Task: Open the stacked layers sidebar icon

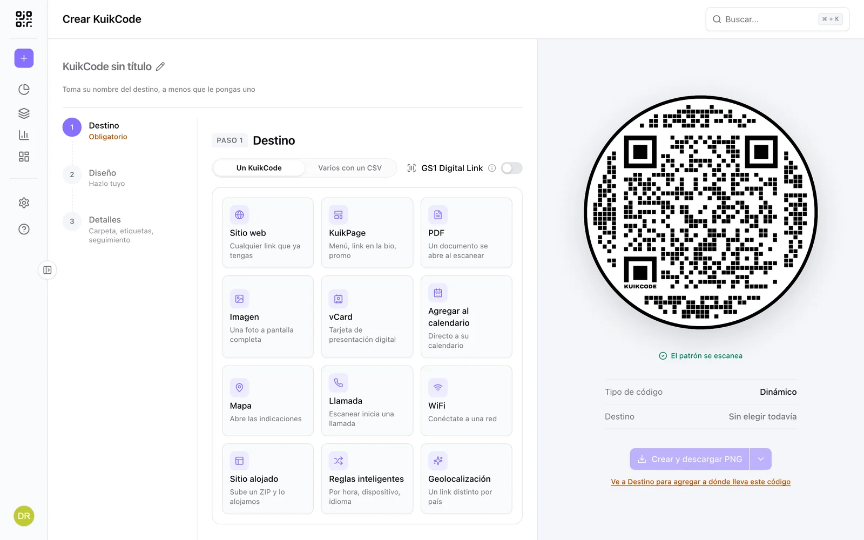Action: pyautogui.click(x=24, y=113)
